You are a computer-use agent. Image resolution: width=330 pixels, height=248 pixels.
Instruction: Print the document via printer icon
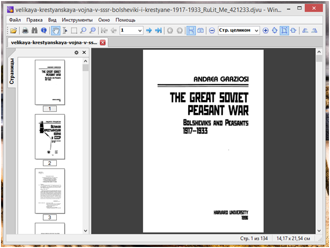[x=25, y=30]
